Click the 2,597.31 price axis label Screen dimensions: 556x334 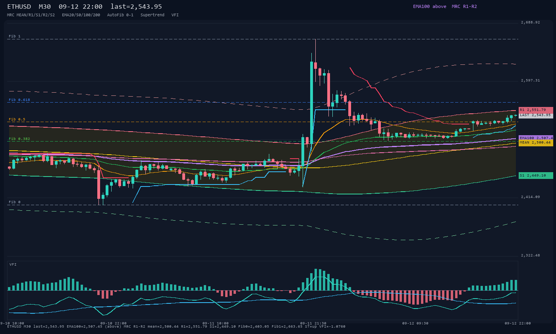(x=531, y=80)
